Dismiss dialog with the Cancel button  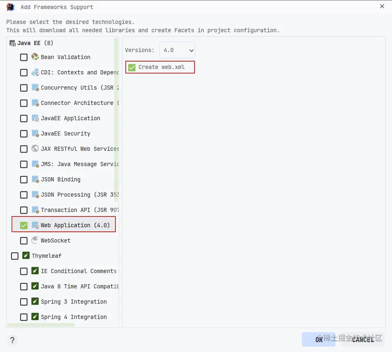(363, 340)
